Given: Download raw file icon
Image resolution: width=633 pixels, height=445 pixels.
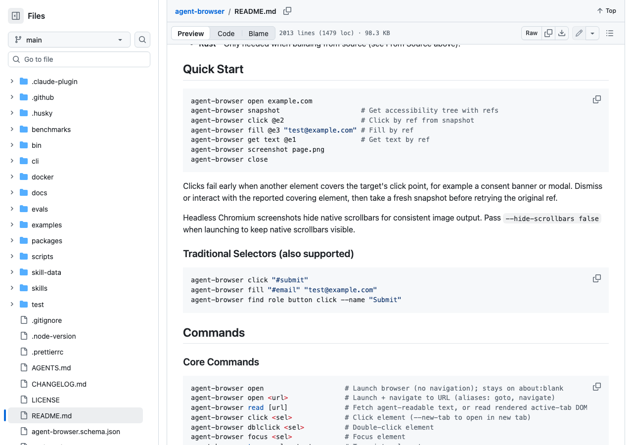Looking at the screenshot, I should 562,33.
